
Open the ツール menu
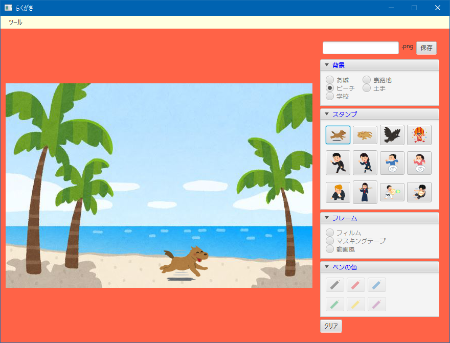15,22
